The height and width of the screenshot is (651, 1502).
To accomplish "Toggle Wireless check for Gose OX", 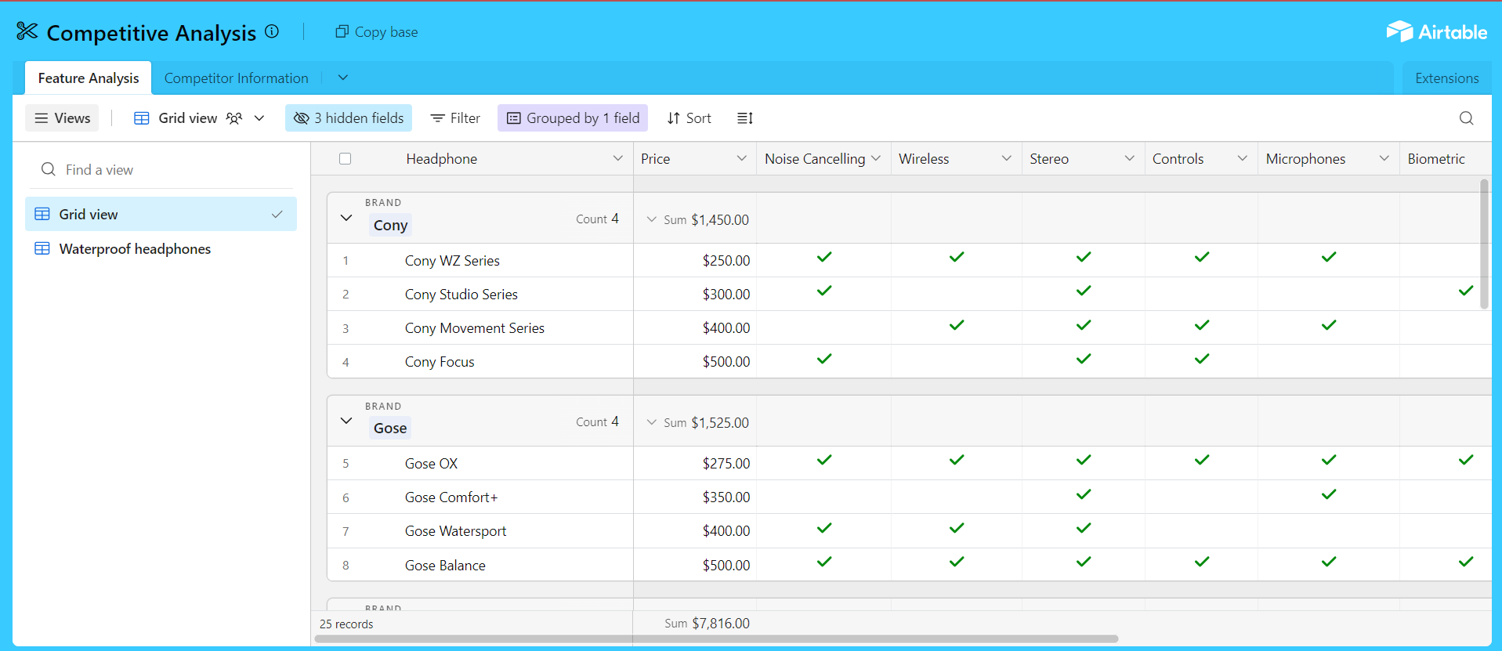I will (956, 460).
